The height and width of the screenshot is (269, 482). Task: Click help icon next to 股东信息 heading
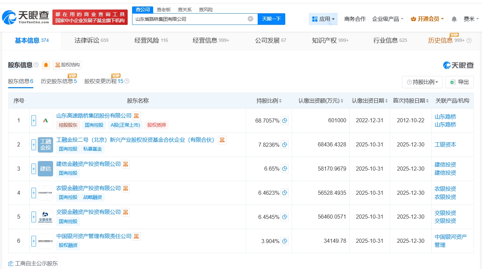point(36,65)
